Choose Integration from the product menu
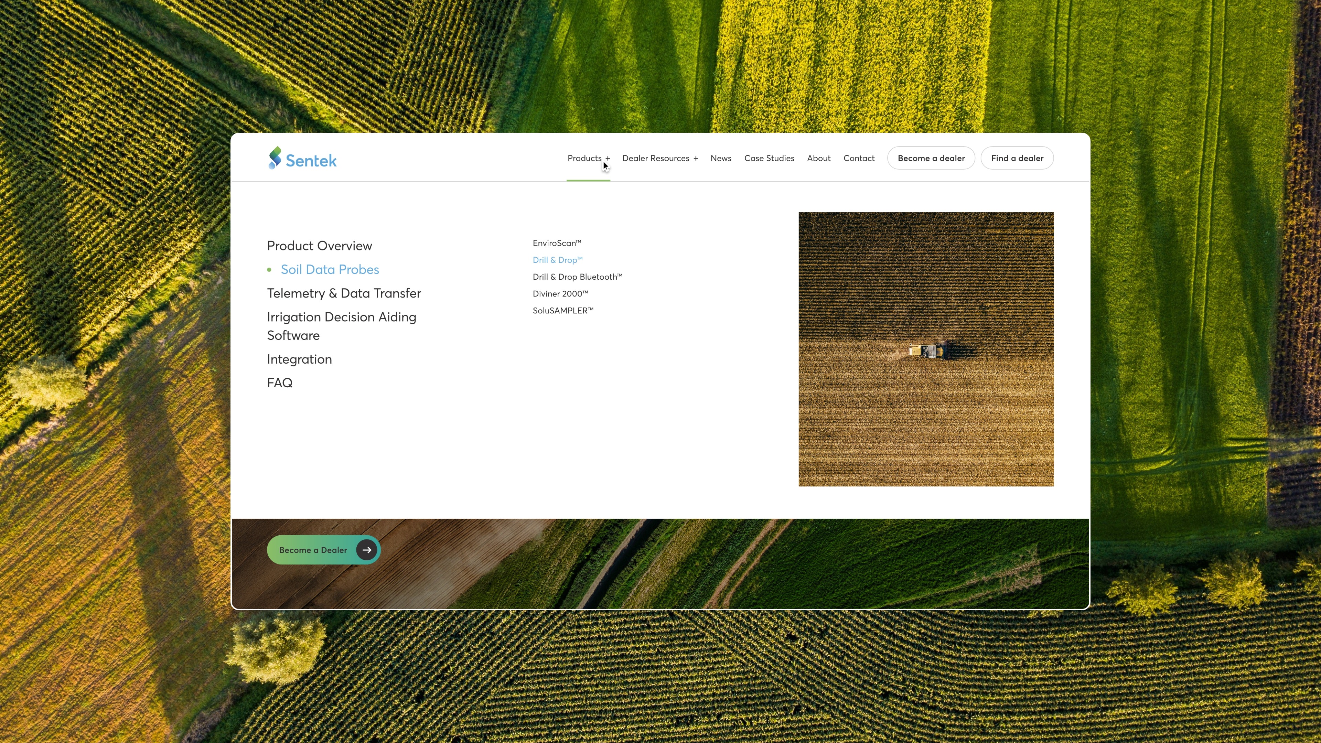Viewport: 1321px width, 743px height. pyautogui.click(x=299, y=359)
